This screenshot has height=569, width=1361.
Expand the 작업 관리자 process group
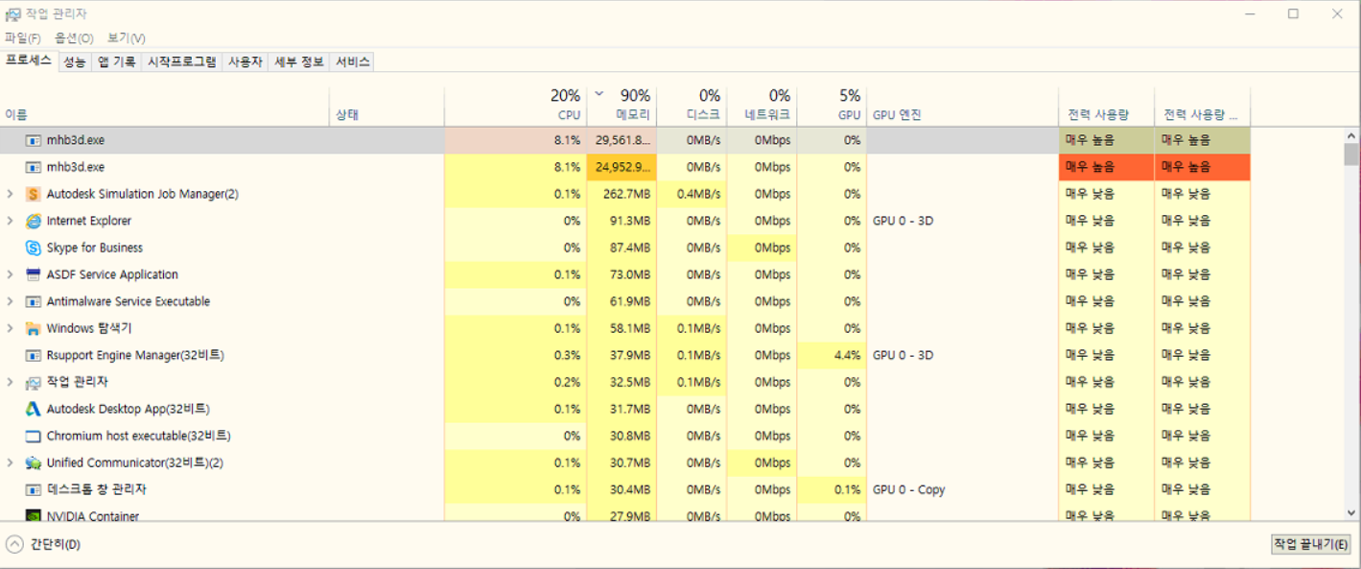pos(11,382)
